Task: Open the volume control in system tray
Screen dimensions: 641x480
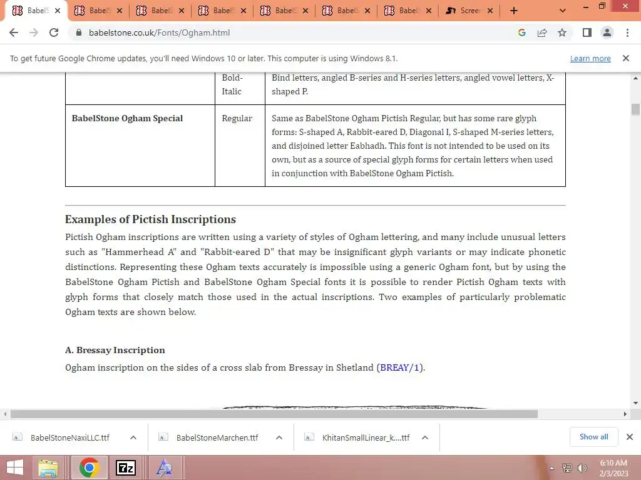Action: [582, 468]
